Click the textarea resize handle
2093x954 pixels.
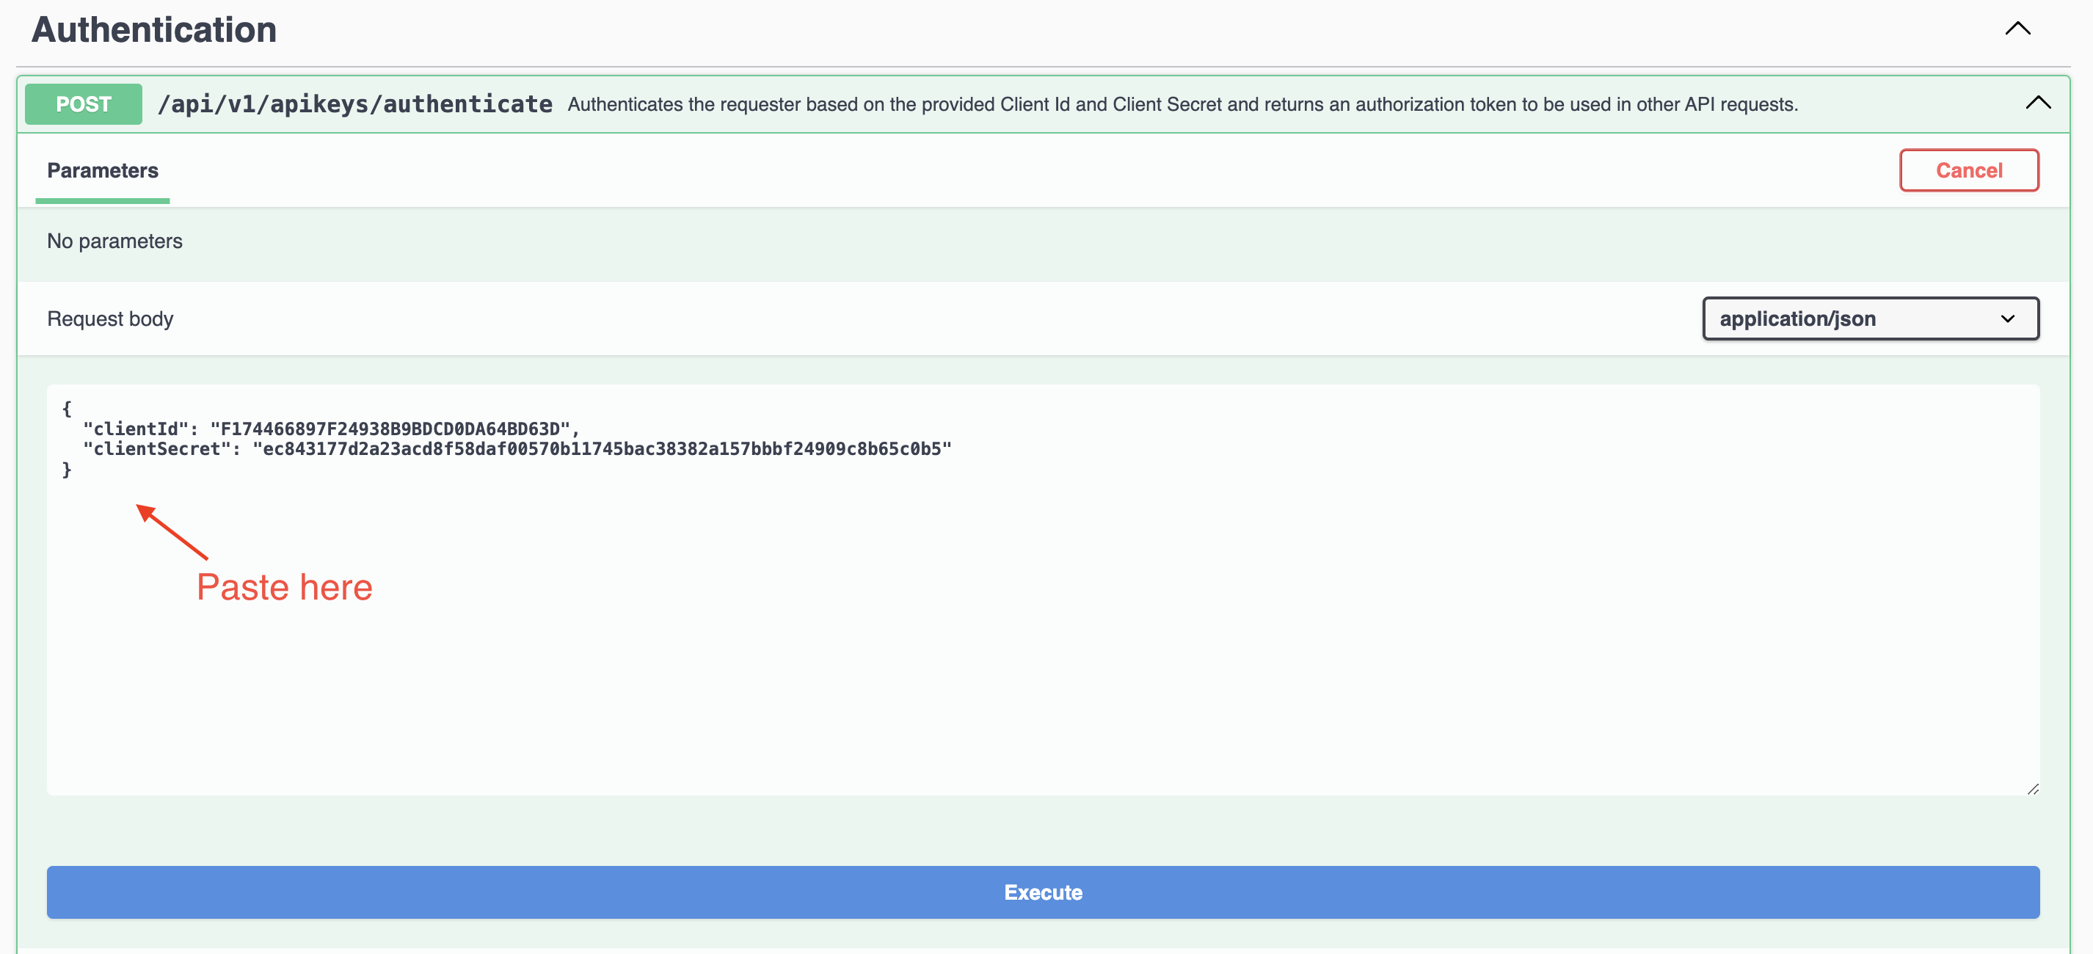2032,788
